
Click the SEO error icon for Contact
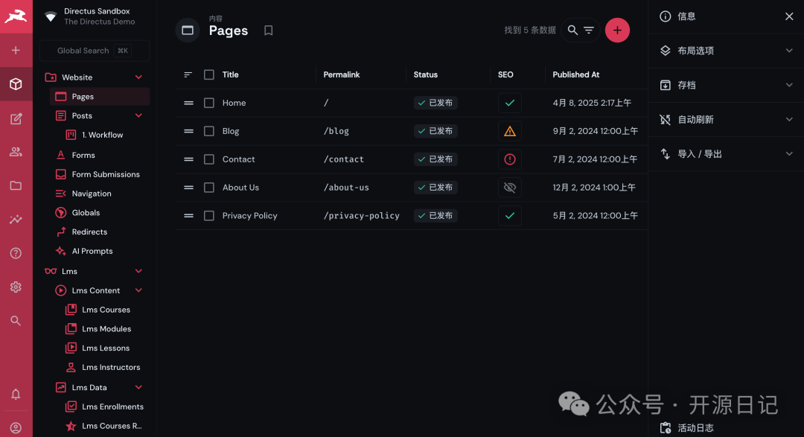click(510, 159)
